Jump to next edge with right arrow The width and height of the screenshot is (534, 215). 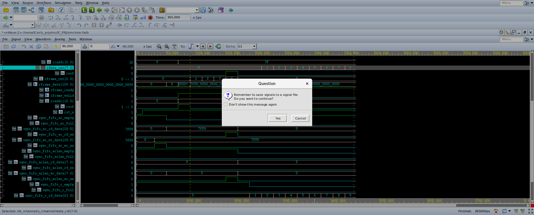210,46
